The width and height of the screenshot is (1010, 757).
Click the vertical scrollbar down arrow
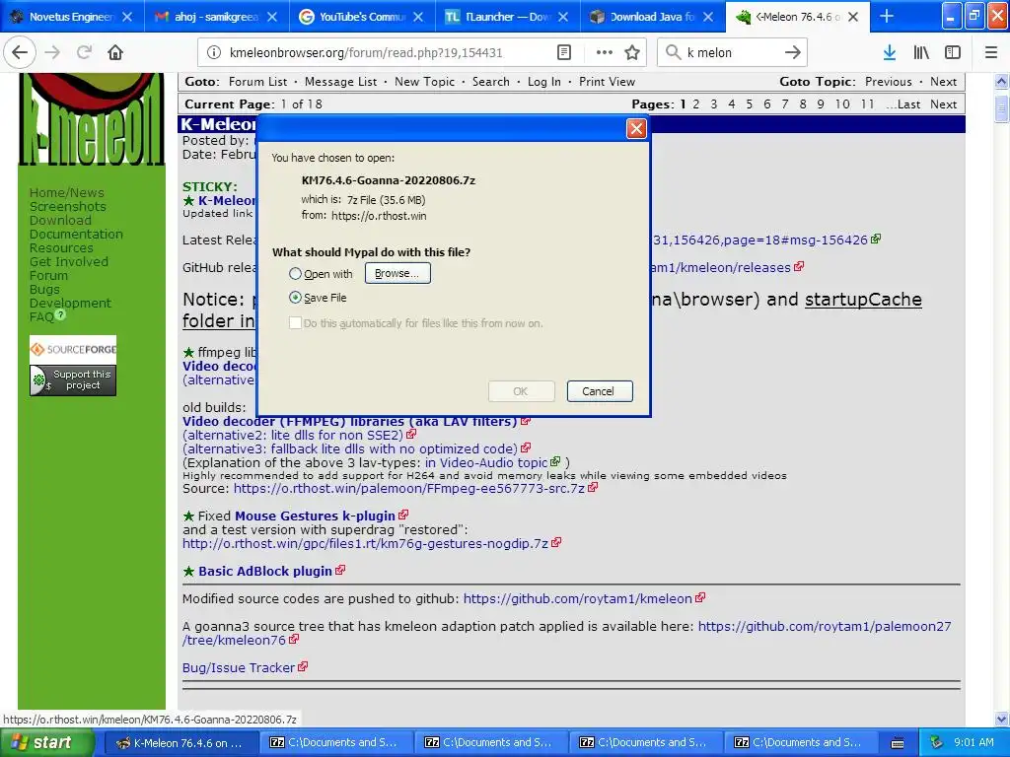(1001, 719)
